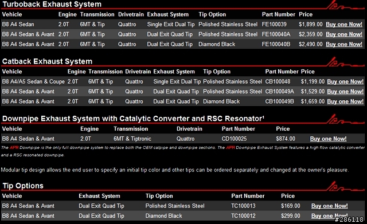Select Buy one Now for FE100040B Diamond Black
The image size is (367, 224).
coord(344,44)
